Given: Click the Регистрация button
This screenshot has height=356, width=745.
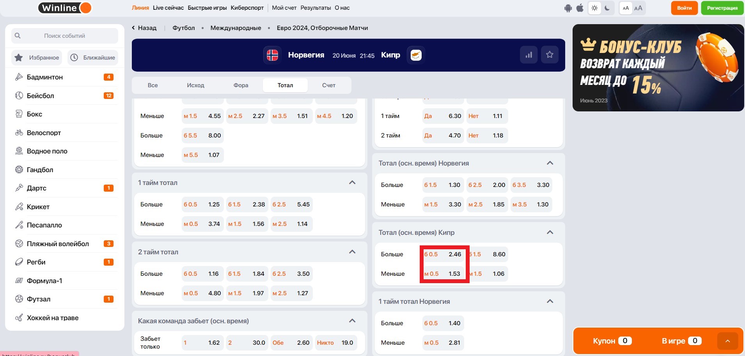Looking at the screenshot, I should coord(722,8).
